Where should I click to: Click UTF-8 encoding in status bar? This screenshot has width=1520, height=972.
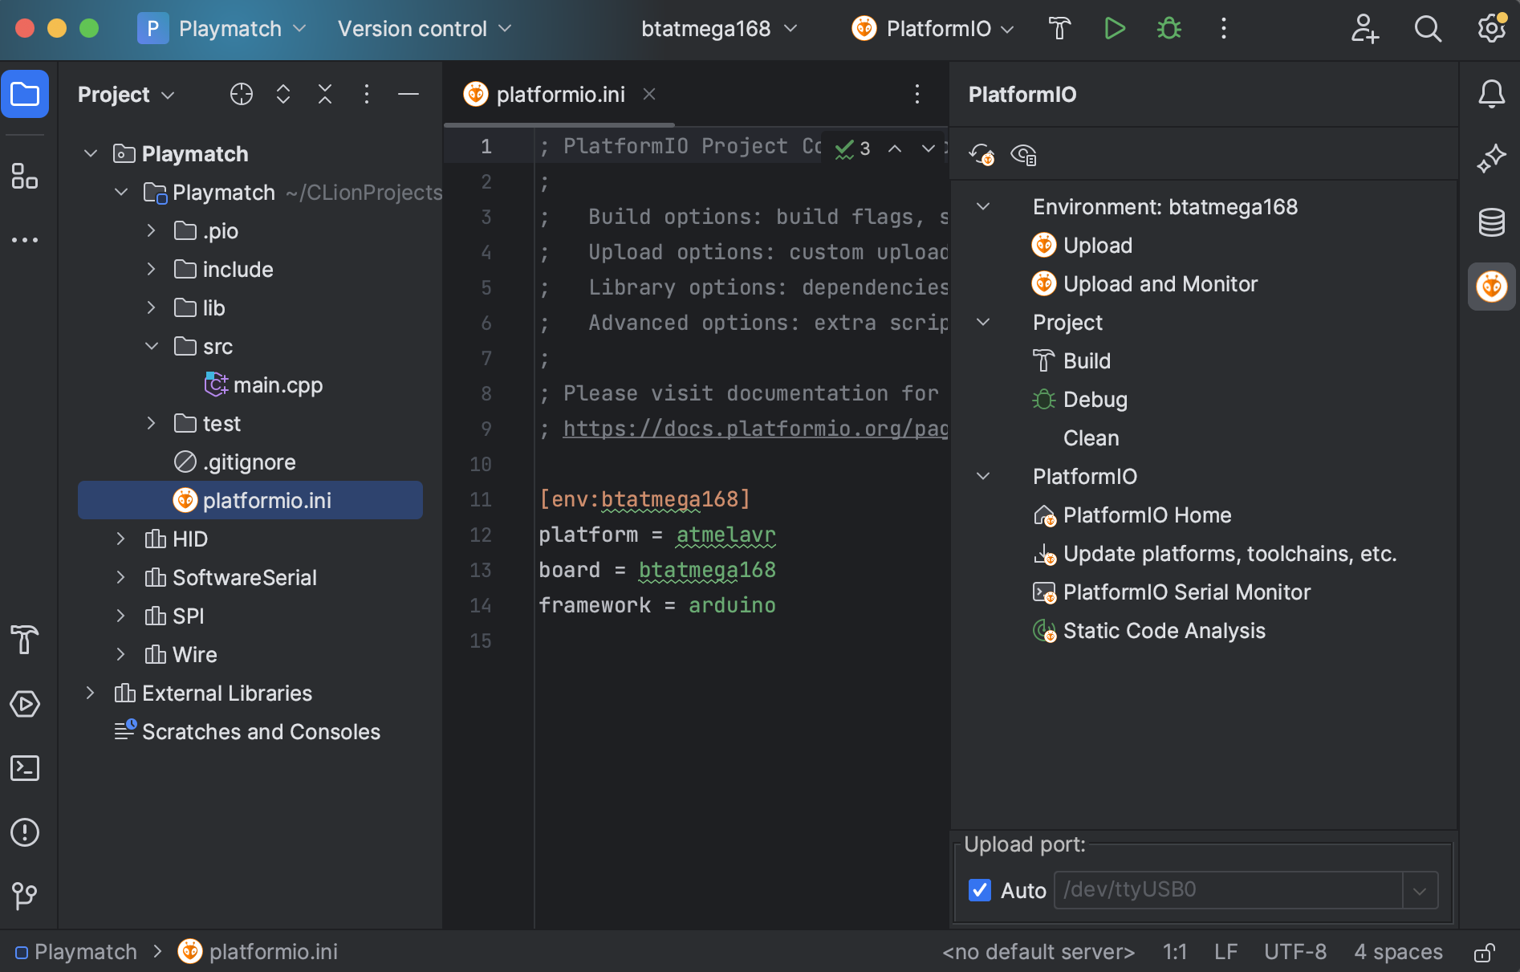click(1294, 952)
